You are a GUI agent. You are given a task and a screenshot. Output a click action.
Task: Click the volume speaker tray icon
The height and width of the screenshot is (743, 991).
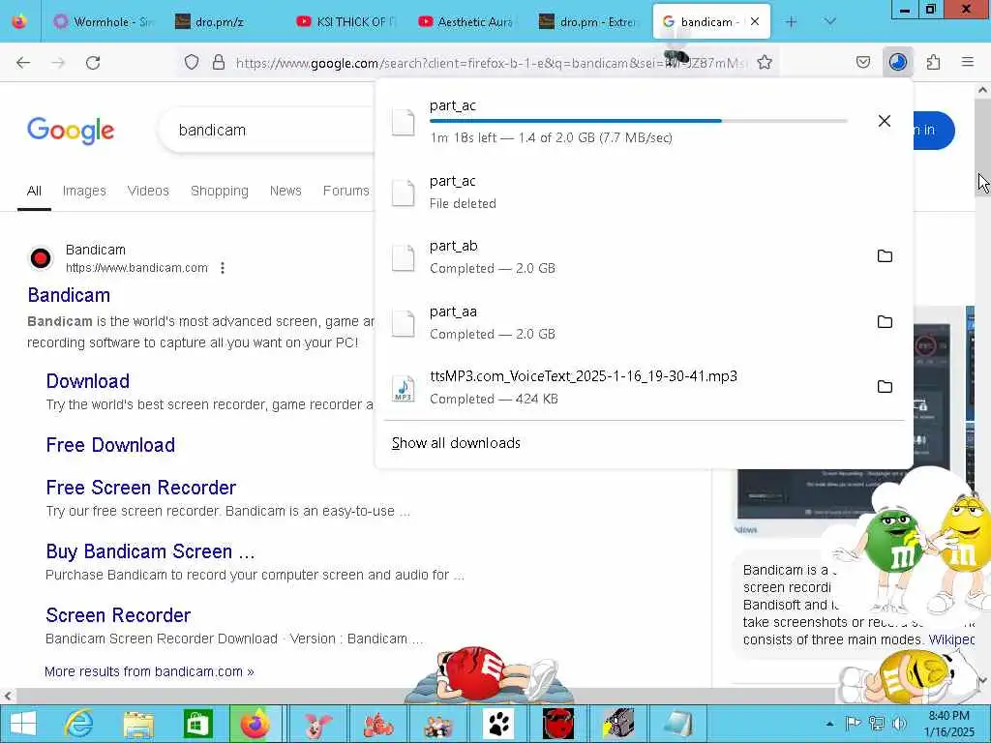coord(899,724)
